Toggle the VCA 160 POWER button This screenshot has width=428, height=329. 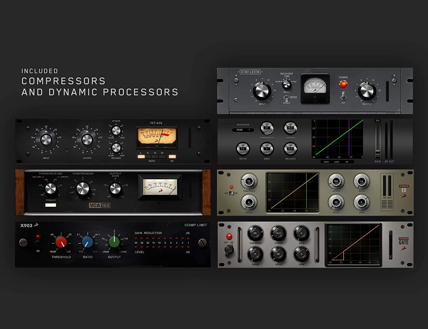51,205
